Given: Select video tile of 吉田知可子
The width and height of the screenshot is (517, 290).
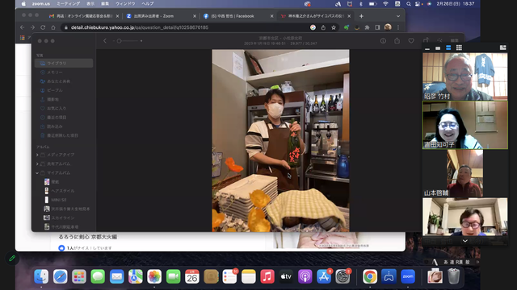Looking at the screenshot, I should tap(465, 125).
